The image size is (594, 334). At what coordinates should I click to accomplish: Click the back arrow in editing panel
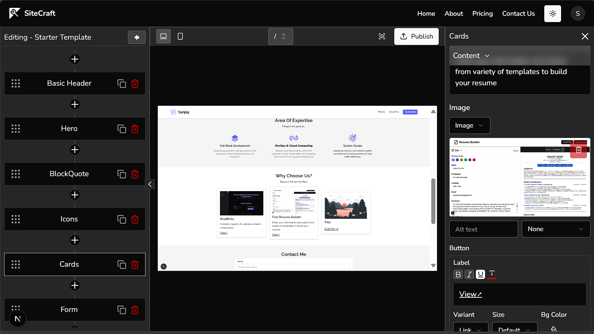137,37
